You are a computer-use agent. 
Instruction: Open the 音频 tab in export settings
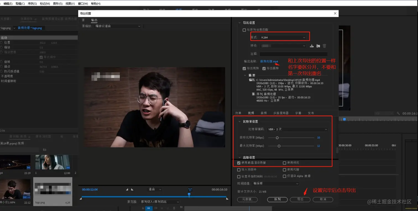point(264,113)
